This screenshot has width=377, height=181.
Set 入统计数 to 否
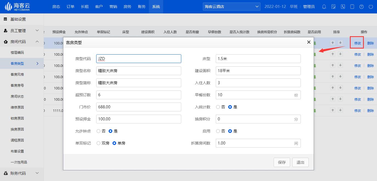[x=218, y=107]
